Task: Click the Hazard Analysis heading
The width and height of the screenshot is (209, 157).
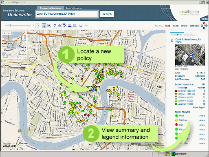Action: tap(183, 112)
